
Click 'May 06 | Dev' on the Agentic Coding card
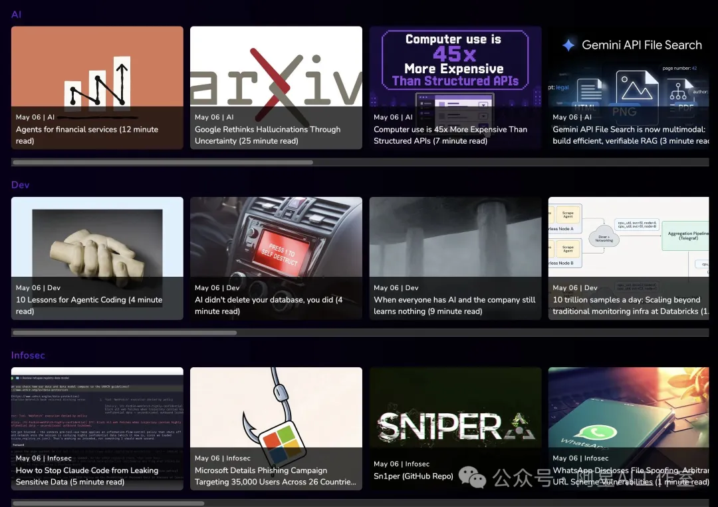[x=38, y=288]
